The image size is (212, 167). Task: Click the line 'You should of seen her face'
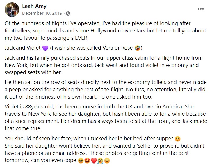coord(92,139)
